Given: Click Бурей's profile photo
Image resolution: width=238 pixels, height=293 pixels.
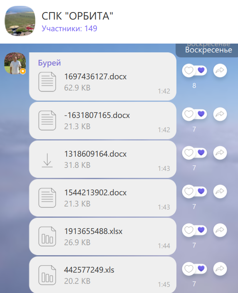Looking at the screenshot, I should pos(15,63).
